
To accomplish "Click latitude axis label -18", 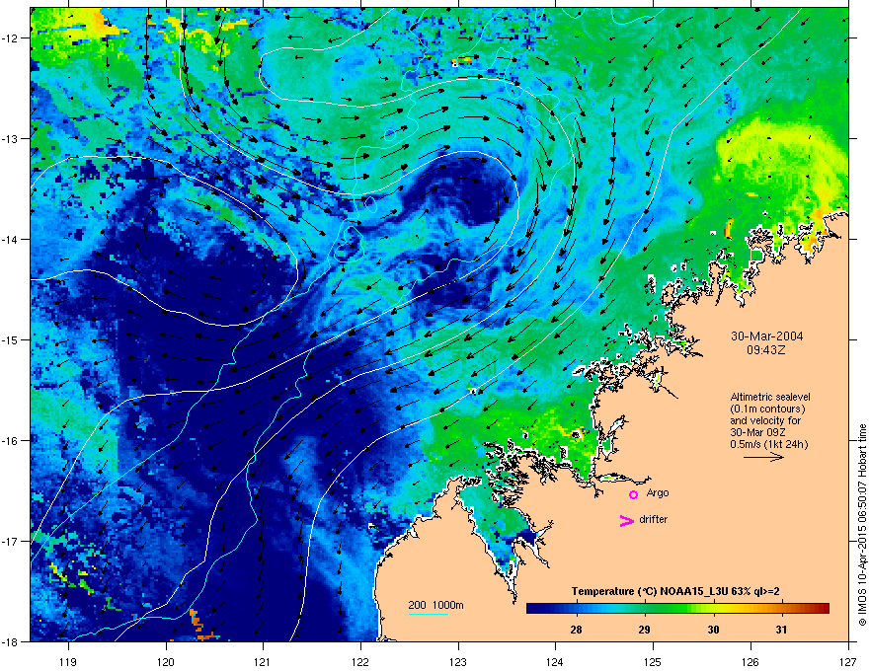I will pos(10,641).
